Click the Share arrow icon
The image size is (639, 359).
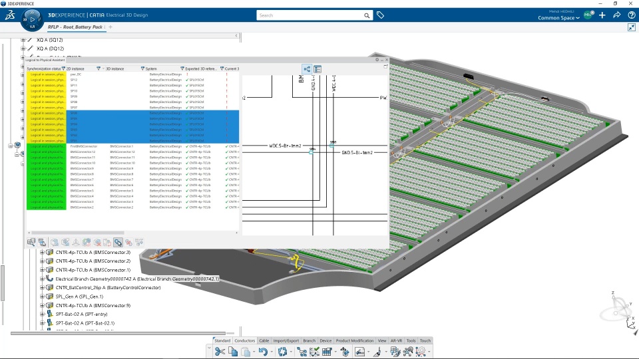click(617, 15)
